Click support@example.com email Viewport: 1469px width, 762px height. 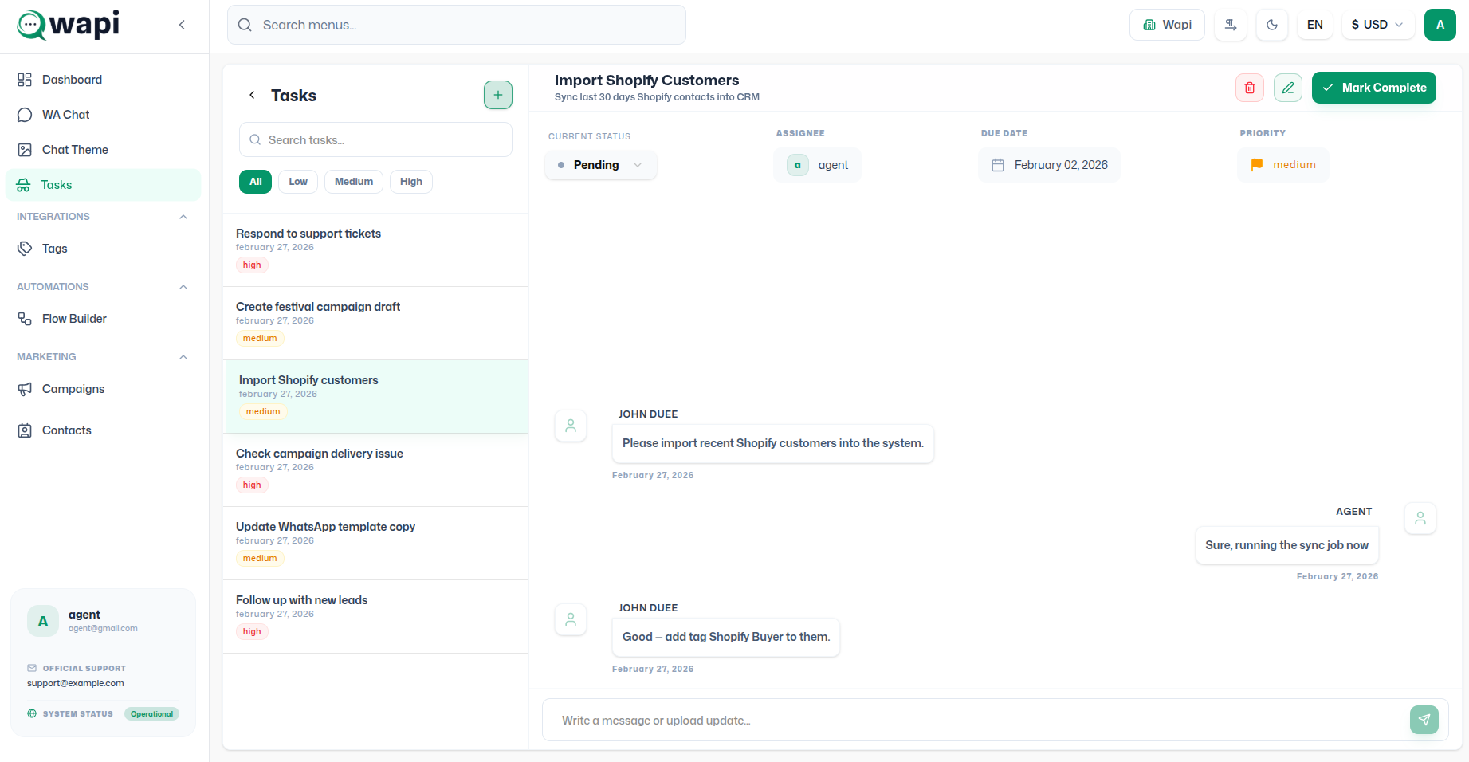76,683
